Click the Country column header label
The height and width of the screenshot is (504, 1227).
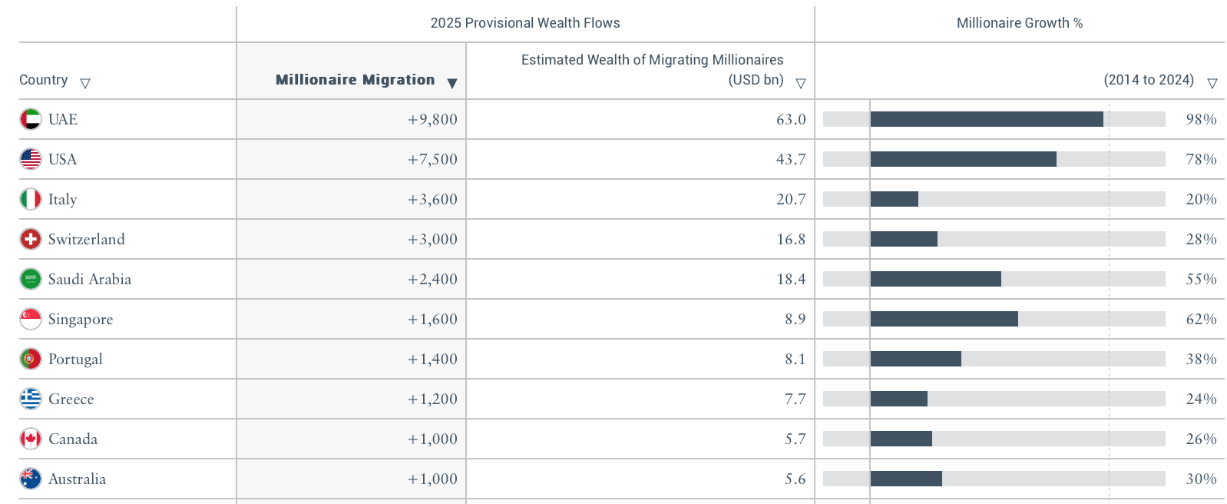click(x=43, y=80)
